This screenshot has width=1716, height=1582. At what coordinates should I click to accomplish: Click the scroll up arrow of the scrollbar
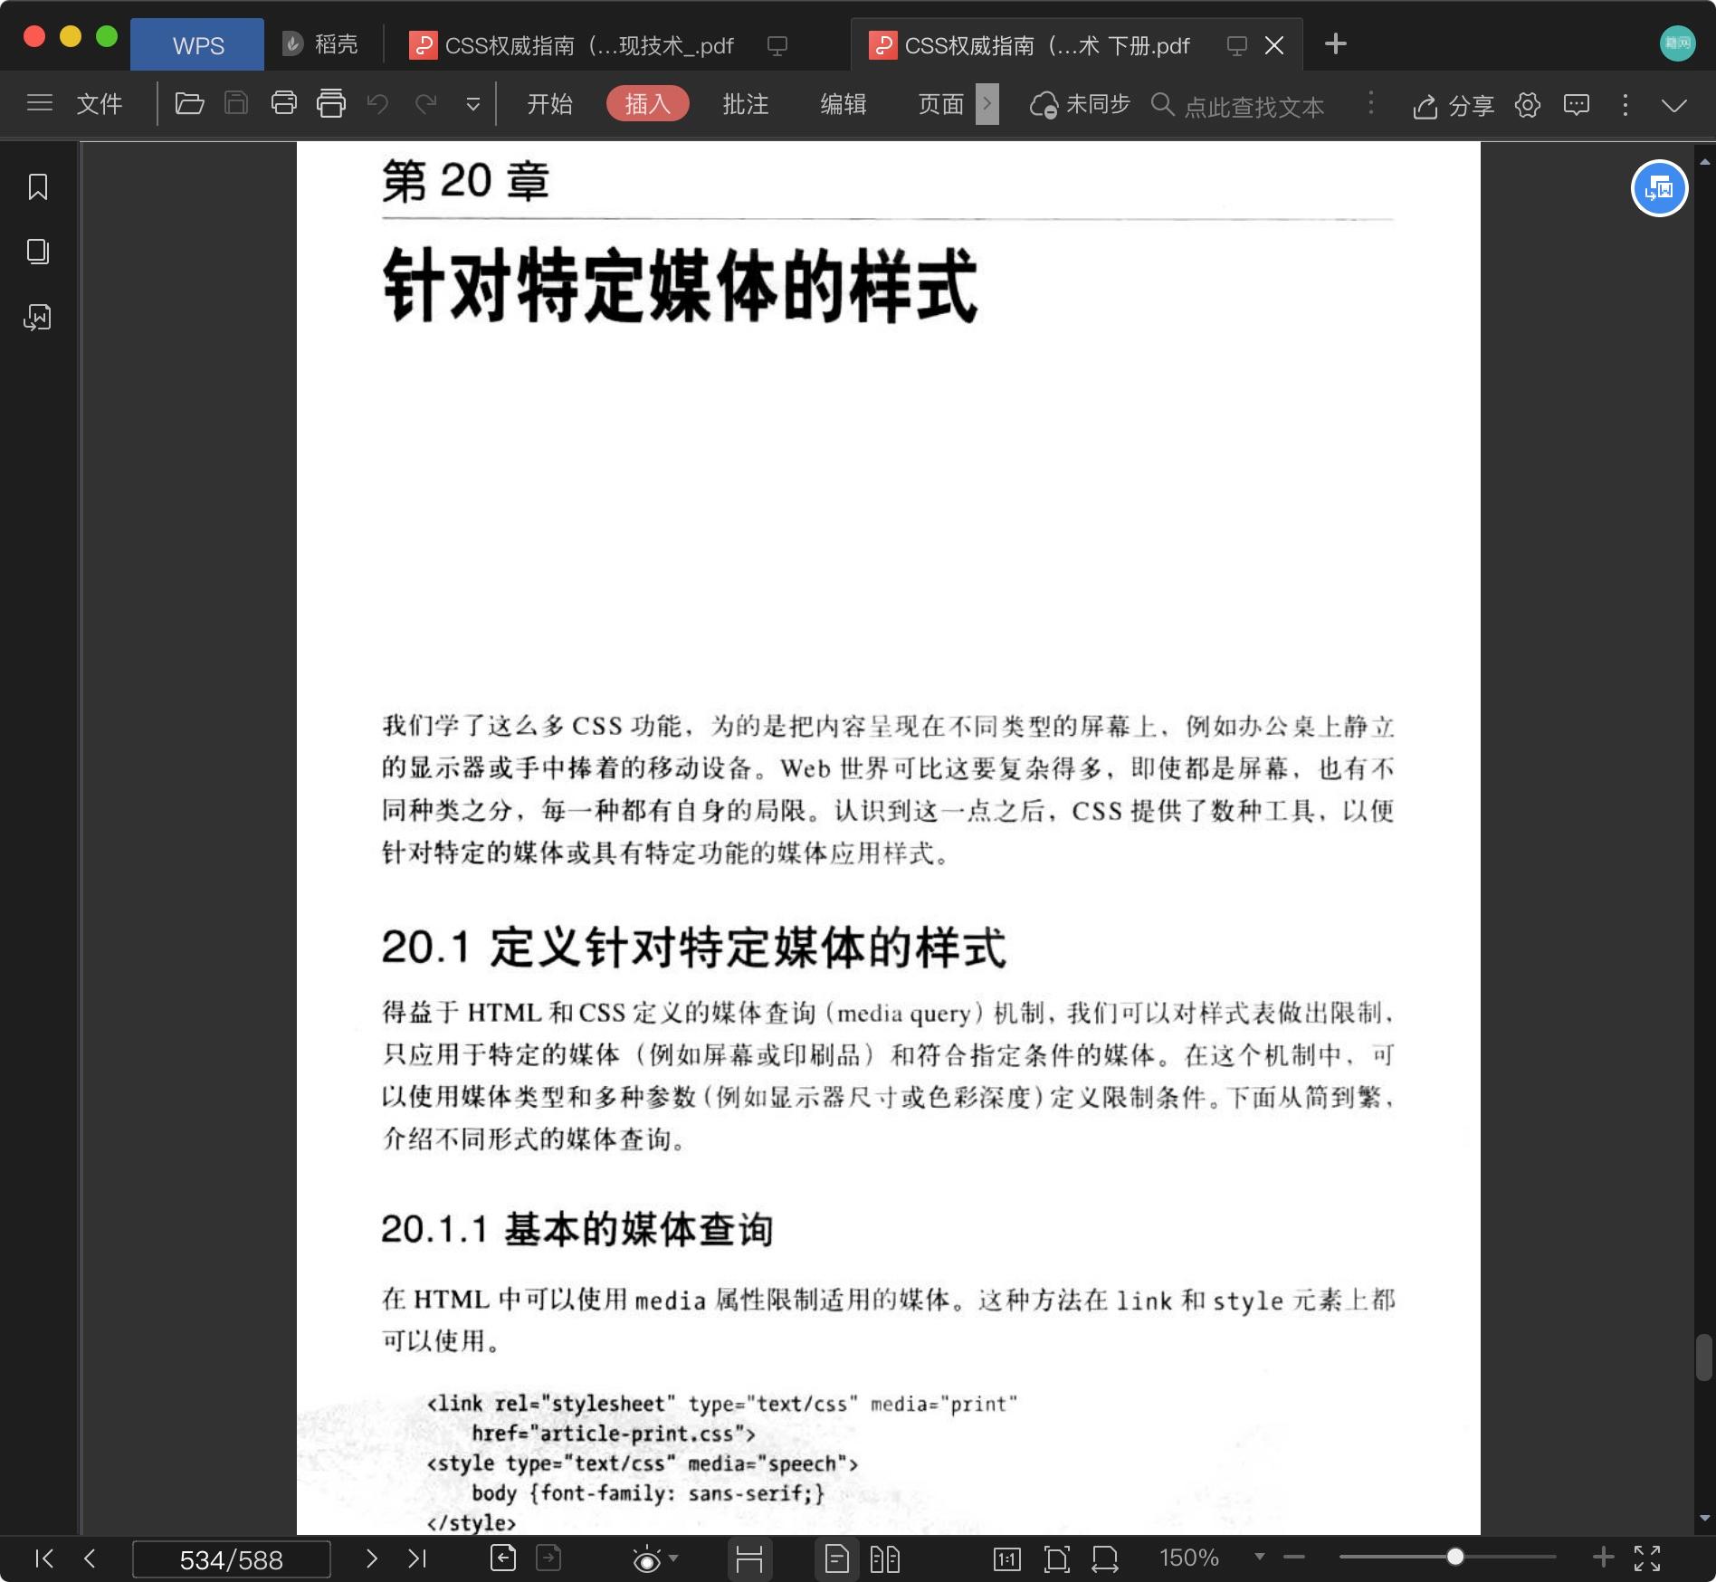(1704, 162)
